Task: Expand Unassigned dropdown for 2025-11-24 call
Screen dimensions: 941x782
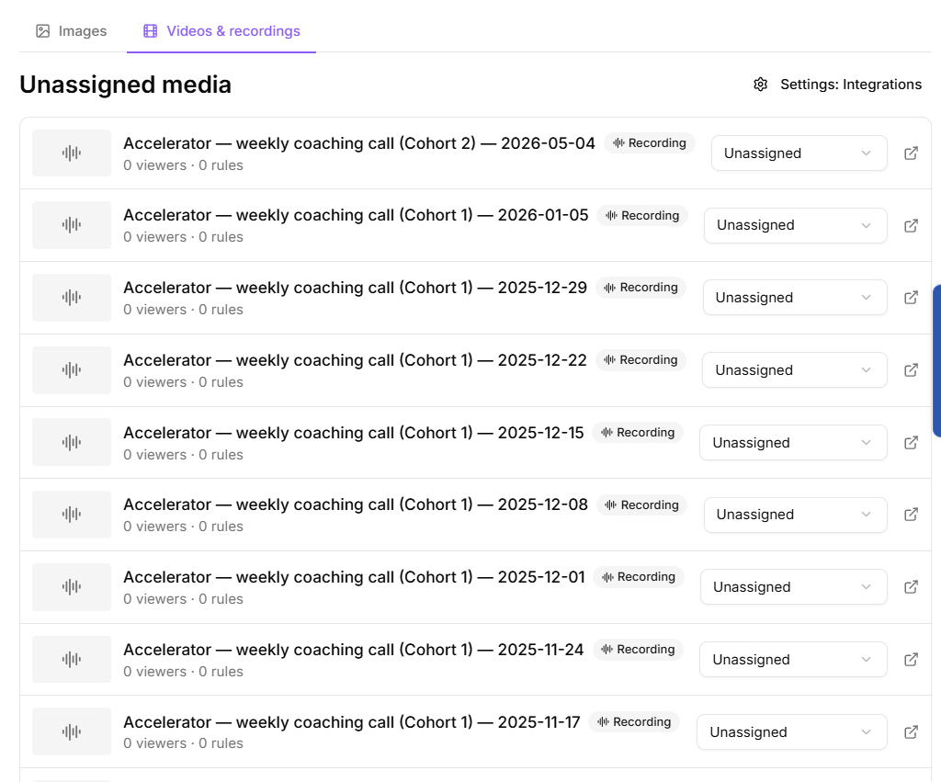Action: click(793, 660)
